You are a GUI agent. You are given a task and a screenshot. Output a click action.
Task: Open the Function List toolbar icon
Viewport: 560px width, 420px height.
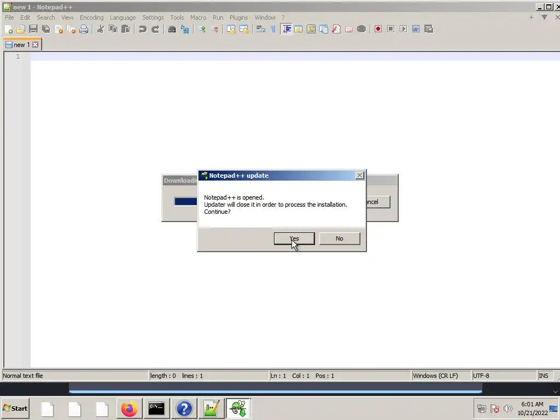click(336, 30)
